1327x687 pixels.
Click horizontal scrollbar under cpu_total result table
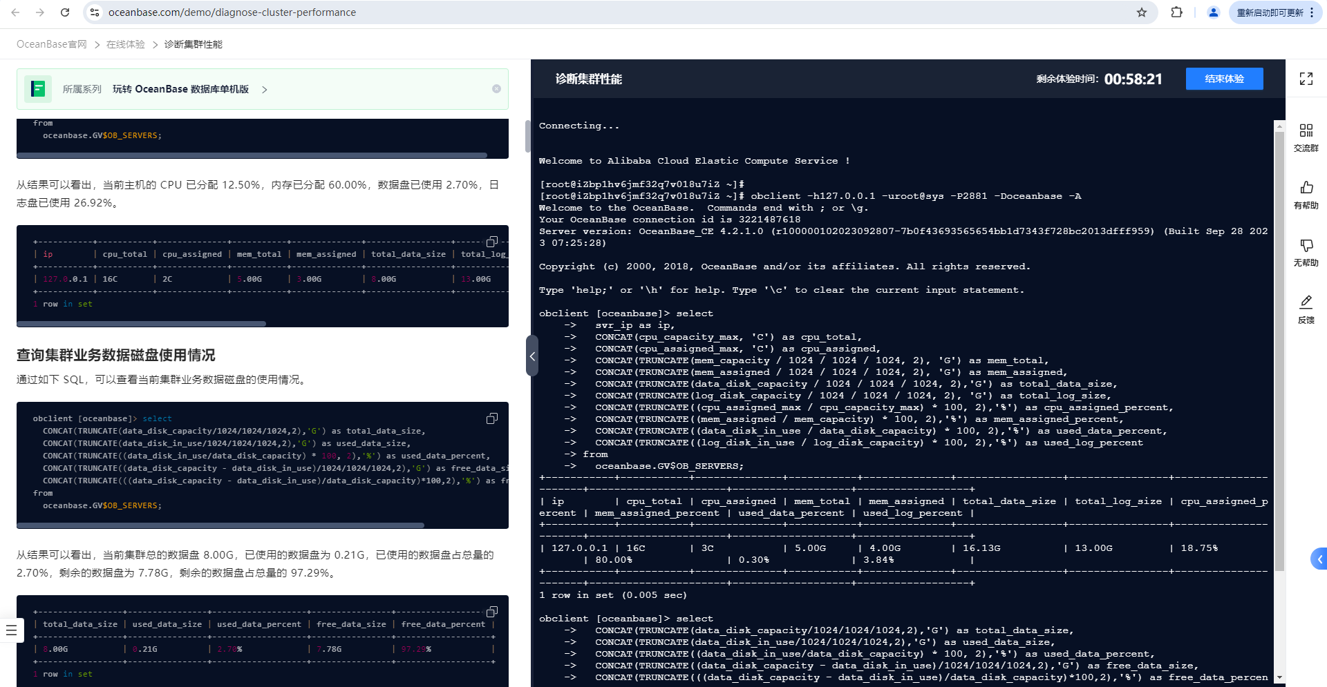(x=141, y=324)
